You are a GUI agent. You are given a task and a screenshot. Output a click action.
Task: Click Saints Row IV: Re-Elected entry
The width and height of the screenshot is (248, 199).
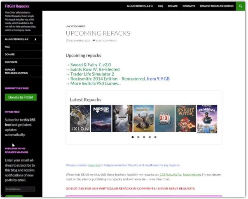click(x=95, y=69)
